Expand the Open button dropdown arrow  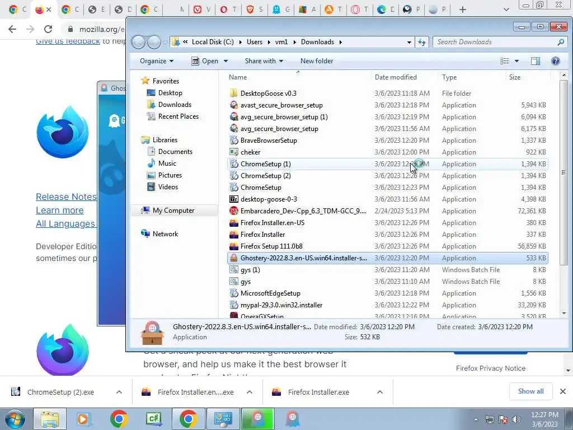[x=226, y=61]
